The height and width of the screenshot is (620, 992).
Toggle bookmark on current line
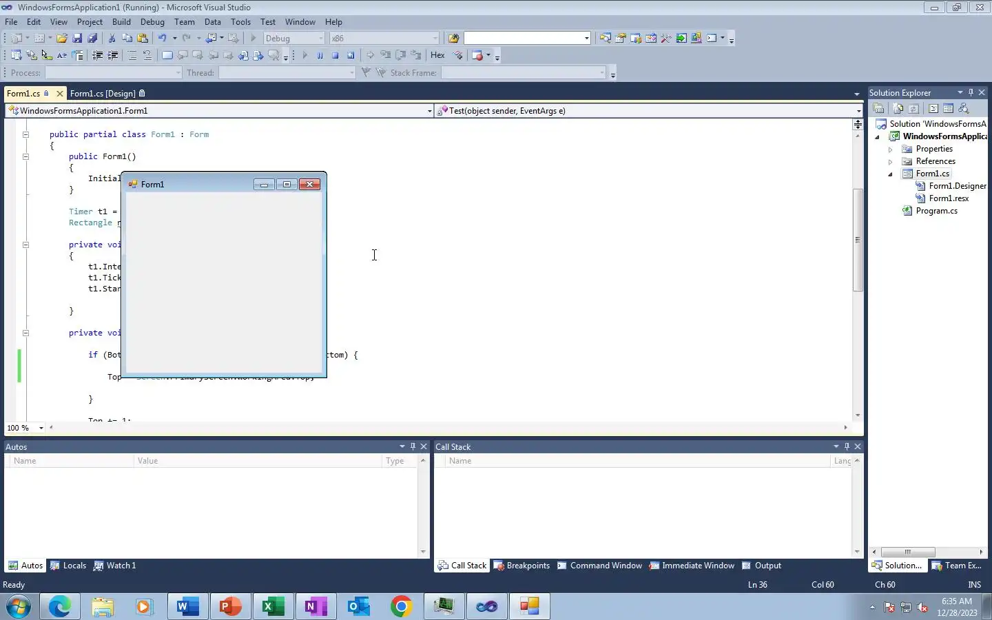coord(167,55)
